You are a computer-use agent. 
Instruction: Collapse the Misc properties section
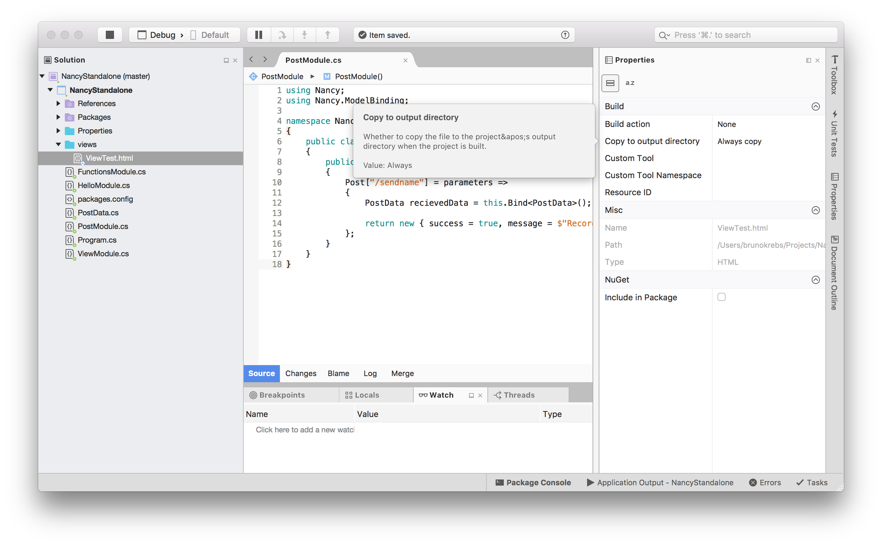pyautogui.click(x=815, y=210)
